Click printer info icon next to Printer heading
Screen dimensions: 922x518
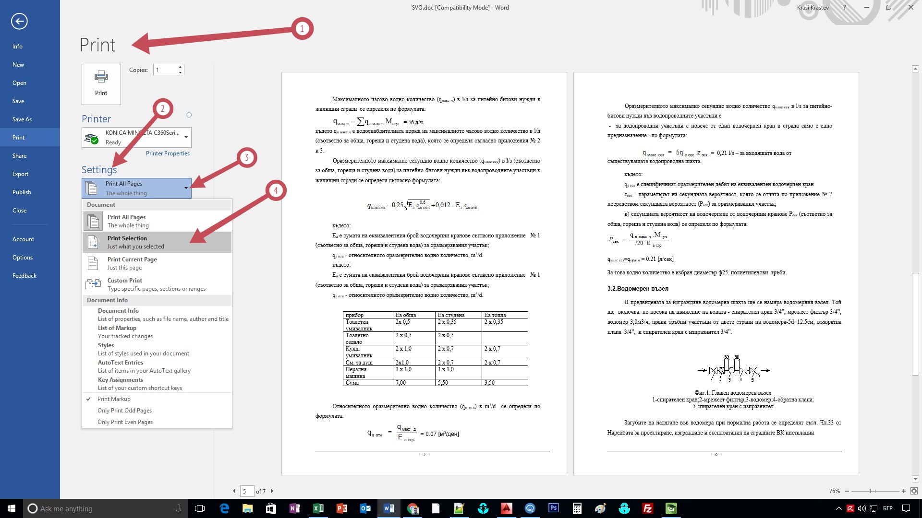[189, 115]
